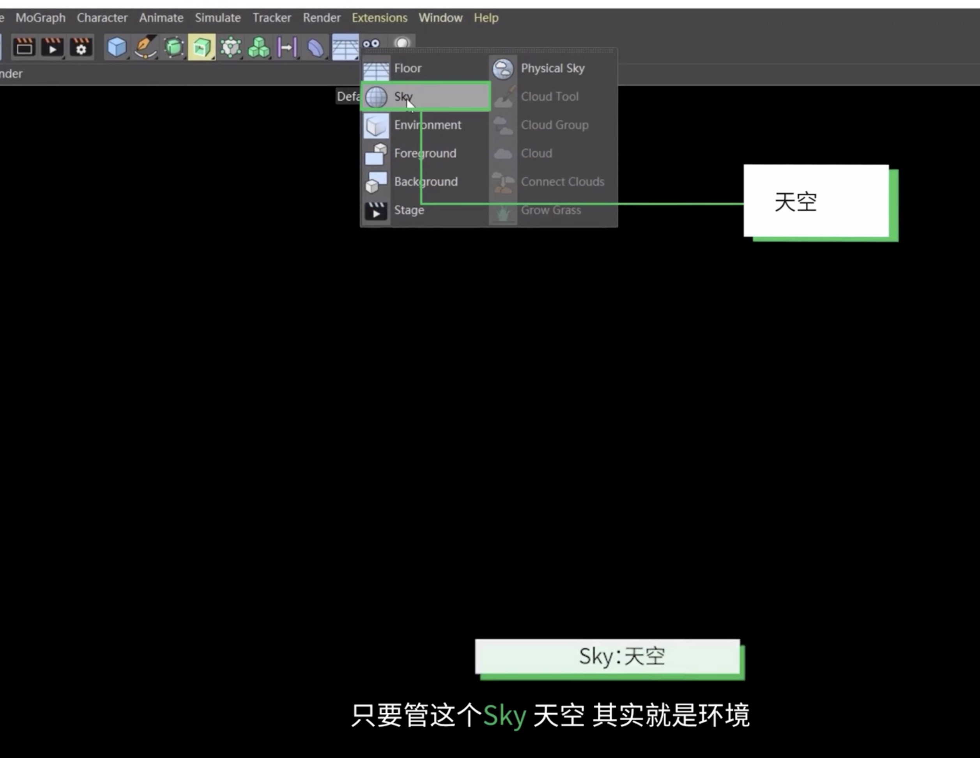The image size is (980, 758).
Task: Open the Extensions menu
Action: tap(380, 18)
